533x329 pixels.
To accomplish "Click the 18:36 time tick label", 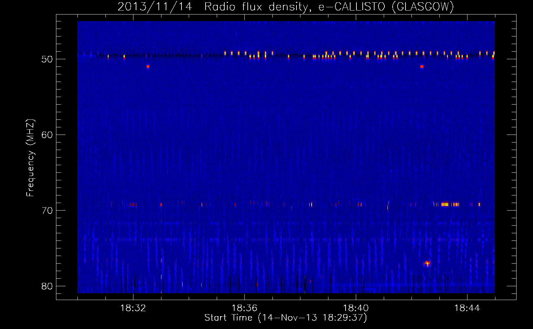I will (244, 308).
